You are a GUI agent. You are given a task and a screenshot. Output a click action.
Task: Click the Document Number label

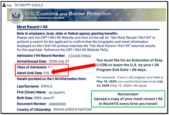[x=32, y=104]
